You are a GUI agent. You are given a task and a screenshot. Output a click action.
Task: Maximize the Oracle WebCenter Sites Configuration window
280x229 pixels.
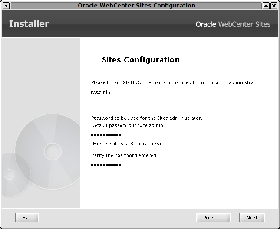pyautogui.click(x=266, y=6)
